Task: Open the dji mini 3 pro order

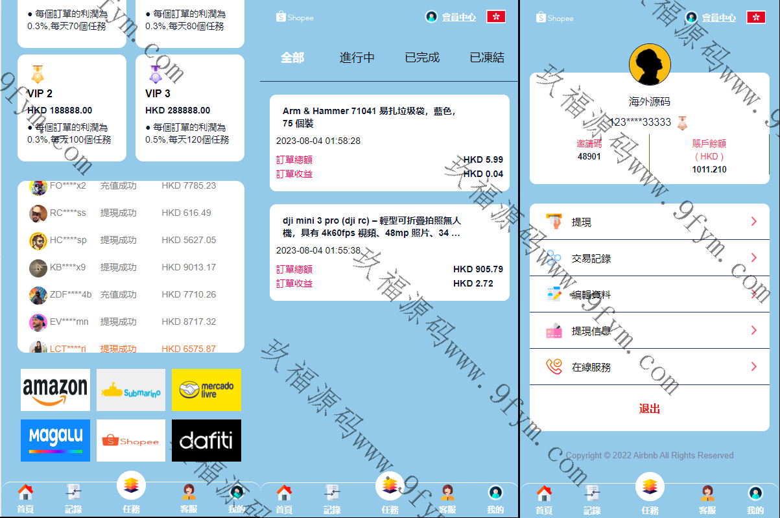Action: pos(389,252)
